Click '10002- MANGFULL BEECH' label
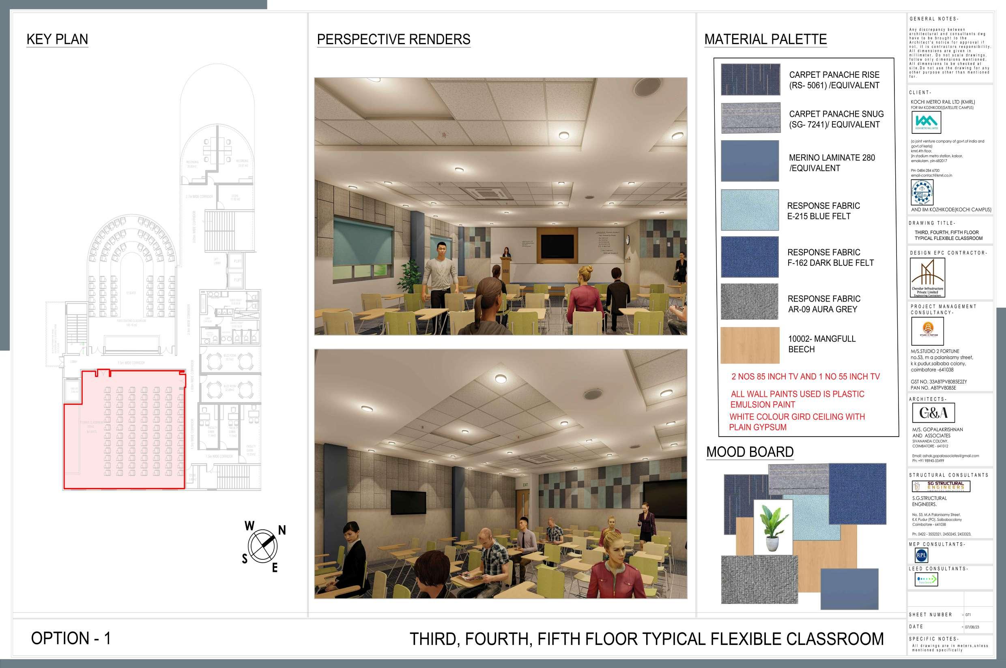 822,344
